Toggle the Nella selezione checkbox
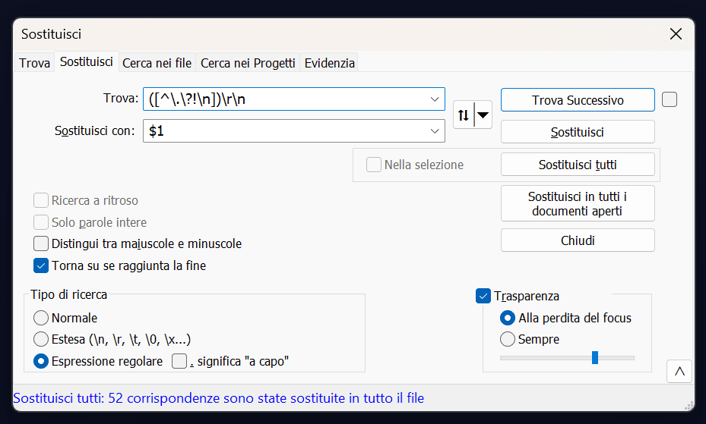706x424 pixels. 374,165
